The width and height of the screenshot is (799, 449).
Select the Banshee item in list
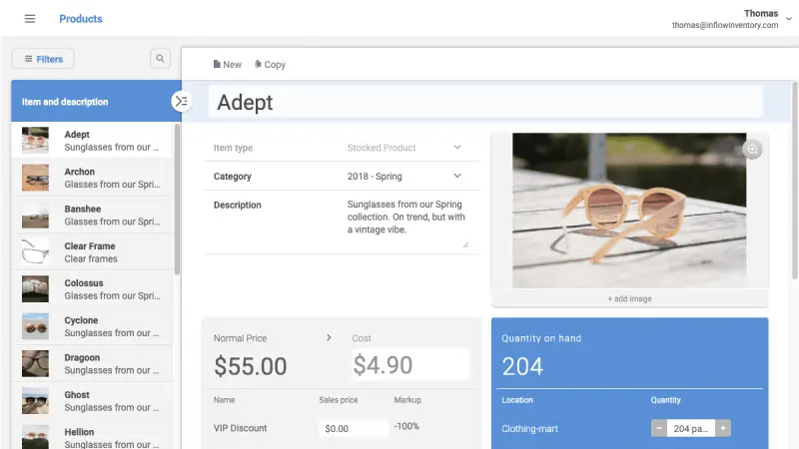click(x=92, y=215)
